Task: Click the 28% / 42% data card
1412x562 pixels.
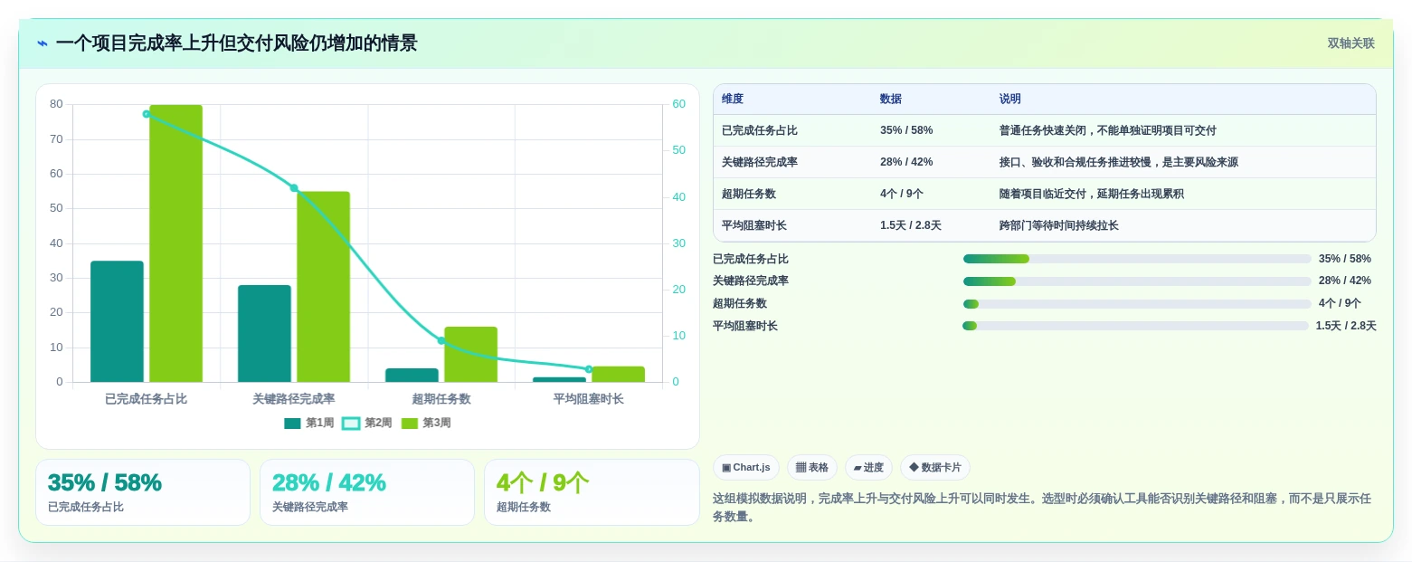Action: [367, 492]
